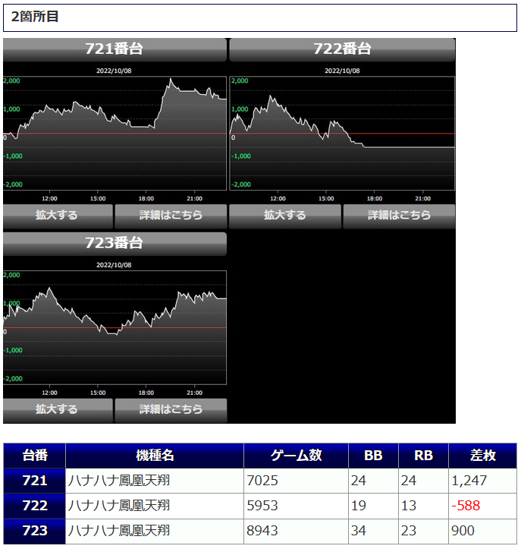Select the 723番台 header bar
Screen dimensions: 521x549
click(x=115, y=244)
